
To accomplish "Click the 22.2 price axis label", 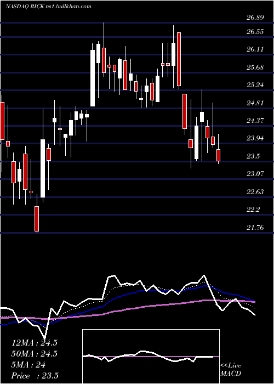I will (253, 210).
